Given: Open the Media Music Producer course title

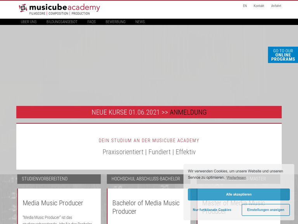Looking at the screenshot, I should (x=53, y=203).
